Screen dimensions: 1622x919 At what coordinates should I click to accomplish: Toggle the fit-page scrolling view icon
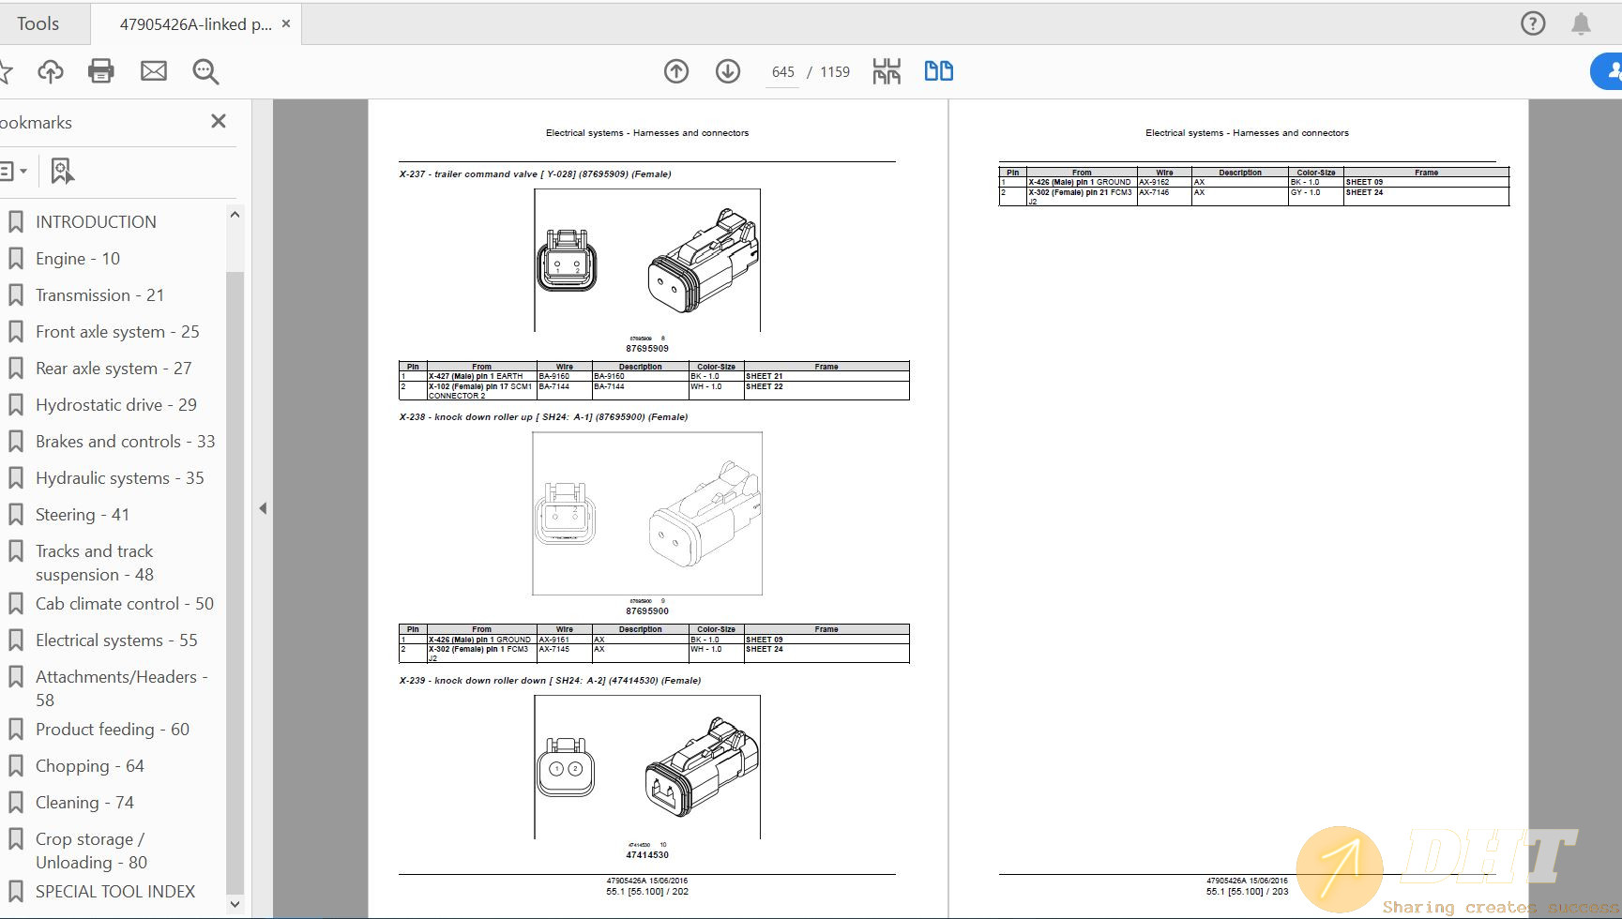pos(887,71)
